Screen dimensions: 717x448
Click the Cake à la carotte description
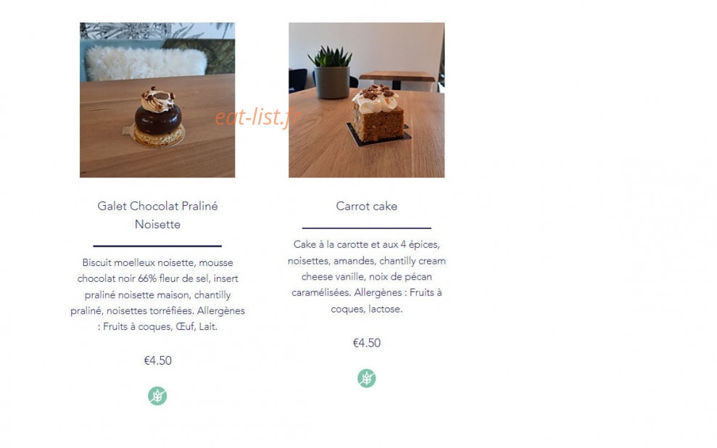tap(366, 277)
